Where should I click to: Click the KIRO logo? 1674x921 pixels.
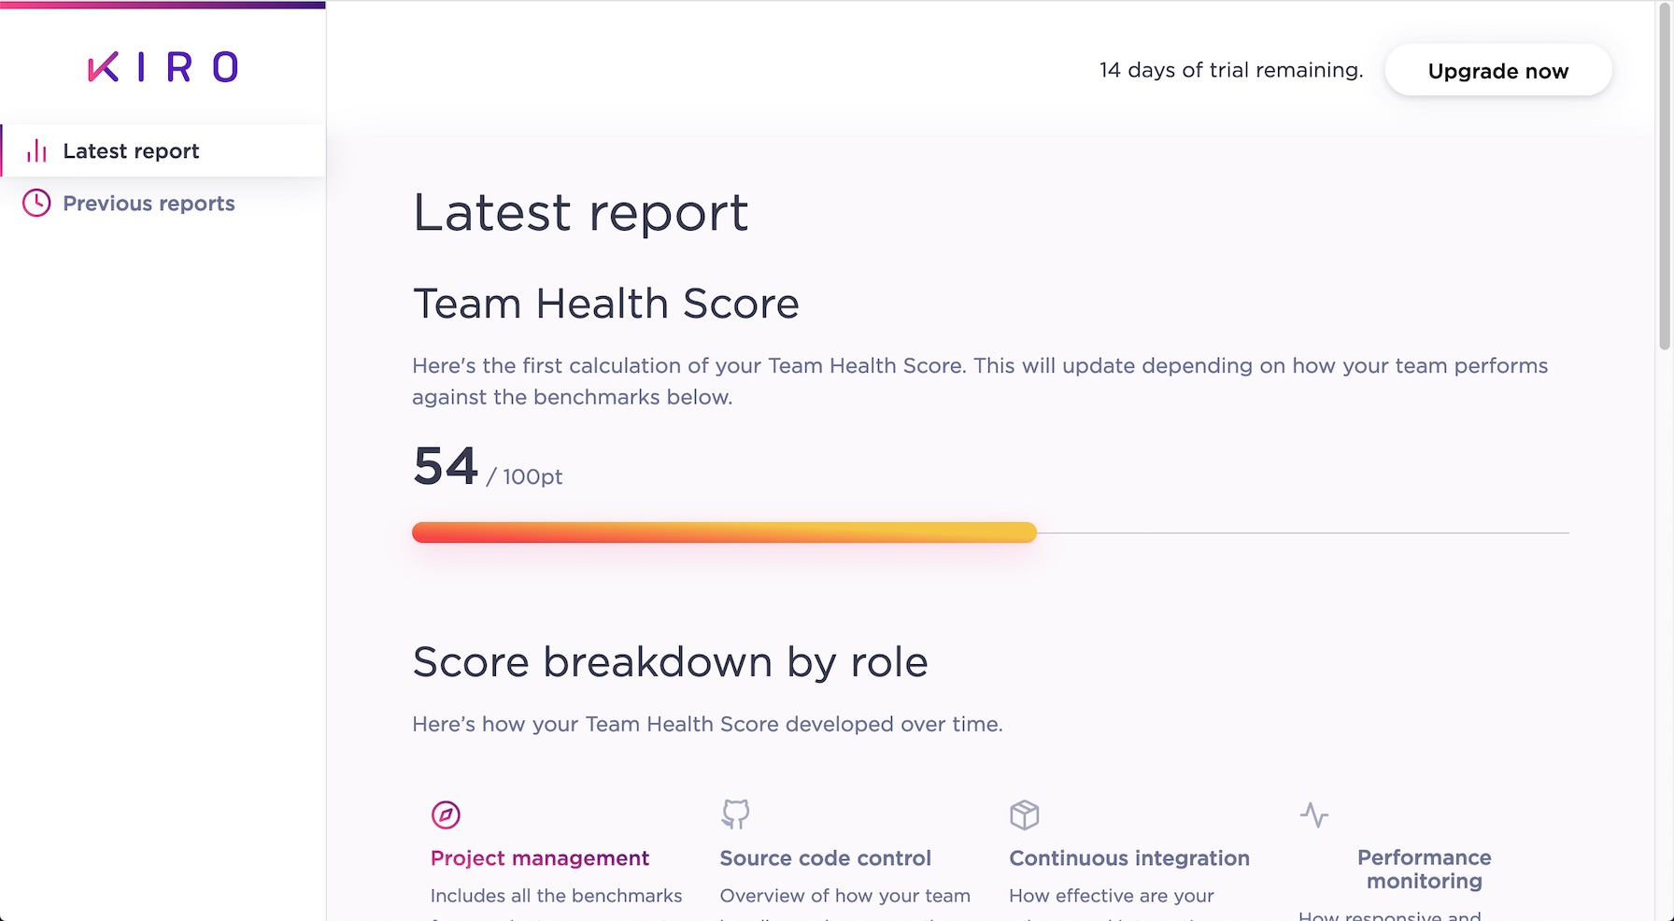coord(163,67)
